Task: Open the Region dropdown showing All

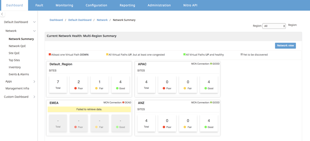Action: (274, 26)
